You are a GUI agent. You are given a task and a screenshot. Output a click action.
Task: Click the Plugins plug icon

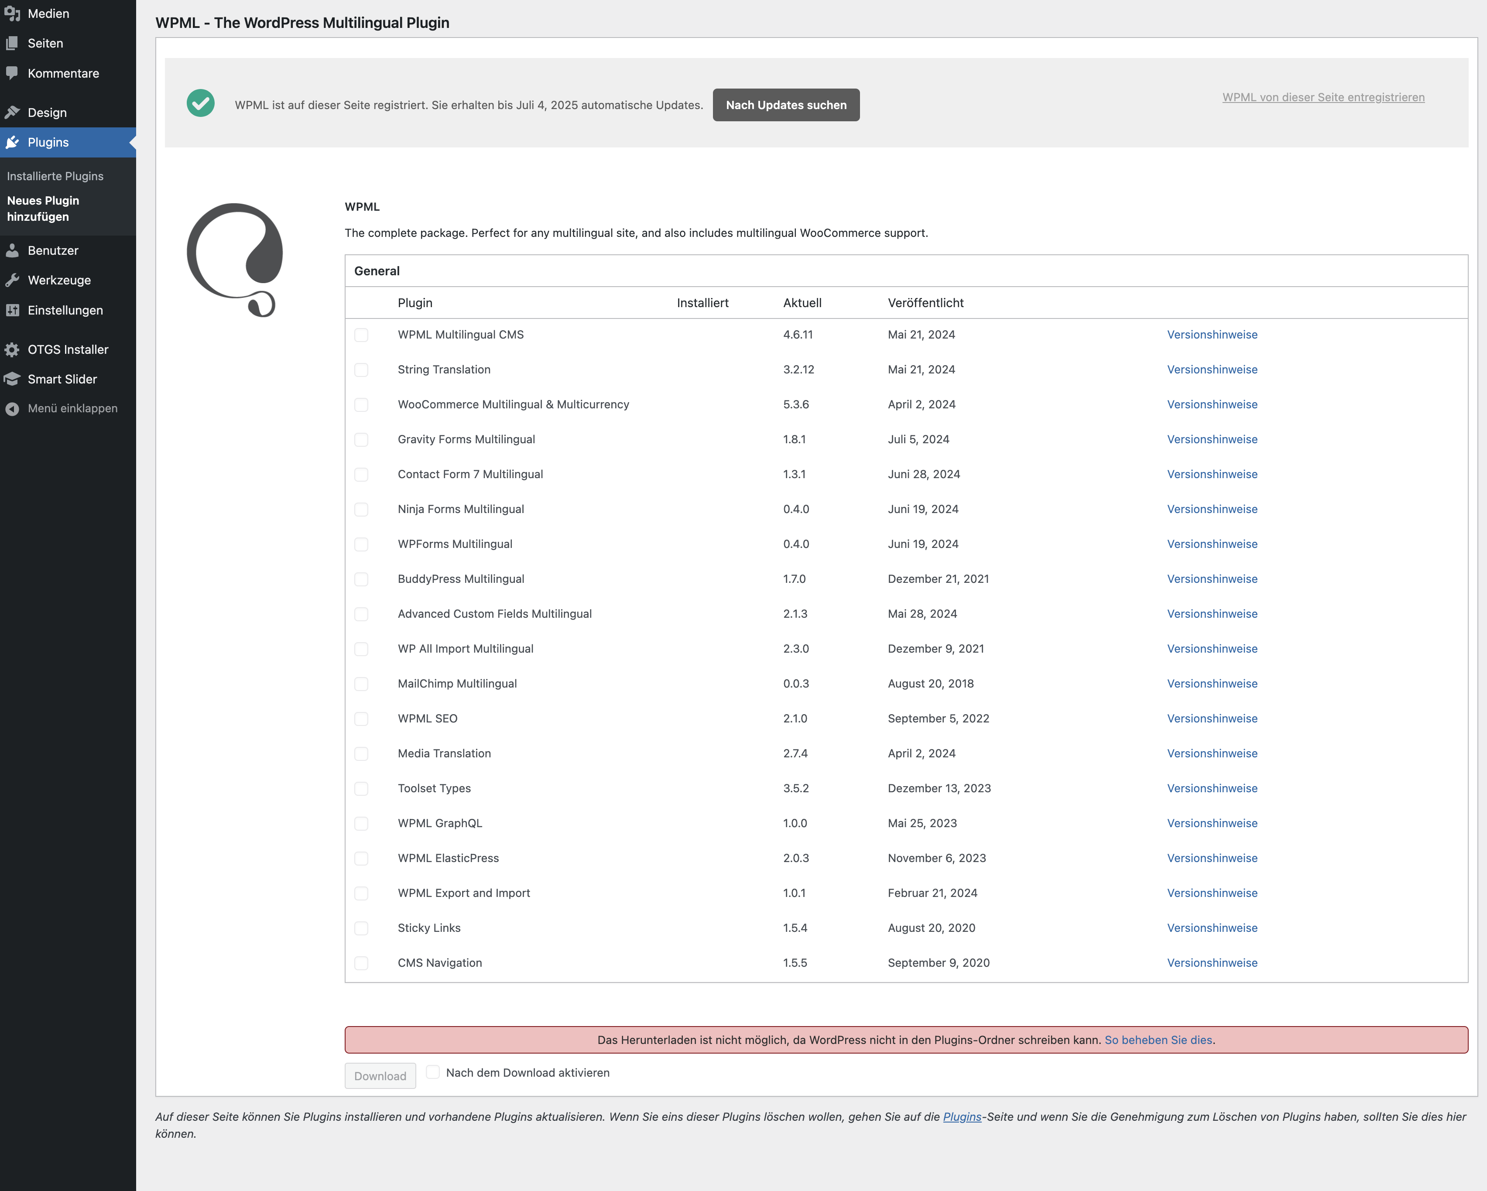pyautogui.click(x=12, y=142)
